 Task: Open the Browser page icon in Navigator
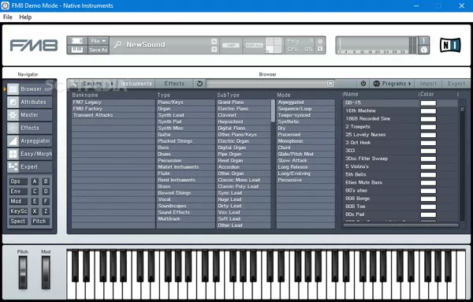tap(13, 89)
